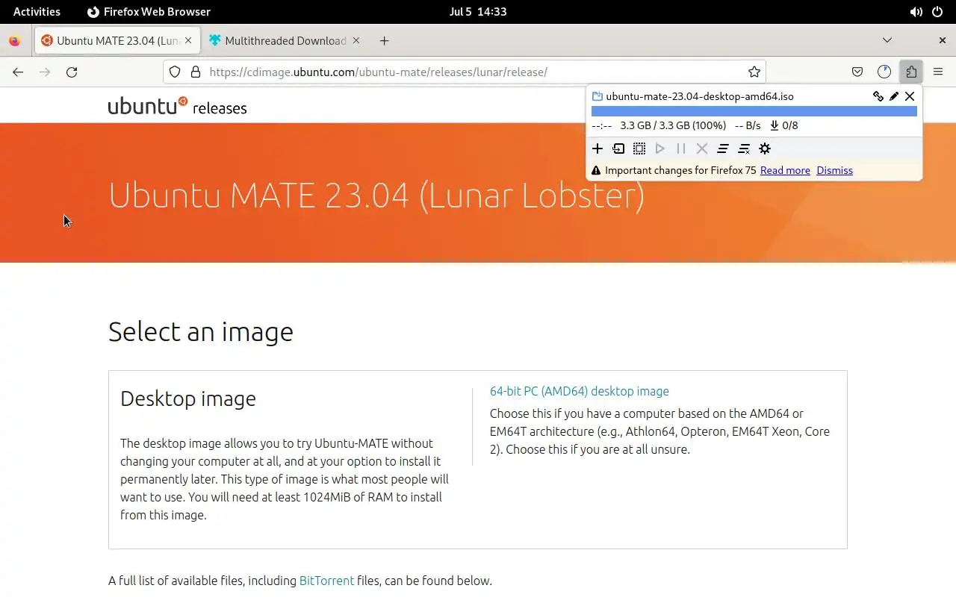Click the select all downloads icon
The width and height of the screenshot is (956, 597).
click(639, 149)
